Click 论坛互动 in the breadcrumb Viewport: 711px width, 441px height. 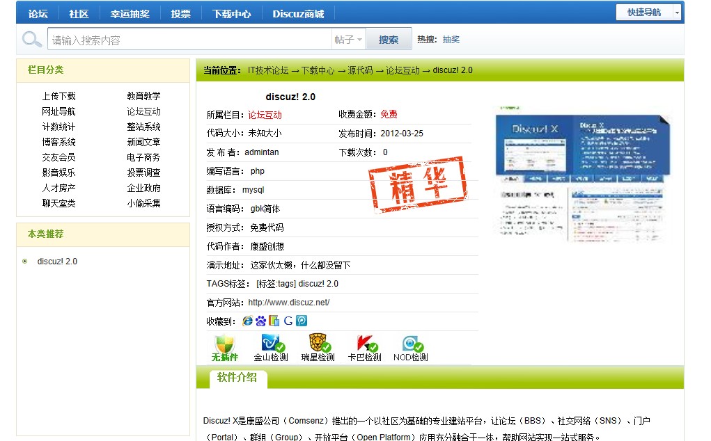(403, 70)
